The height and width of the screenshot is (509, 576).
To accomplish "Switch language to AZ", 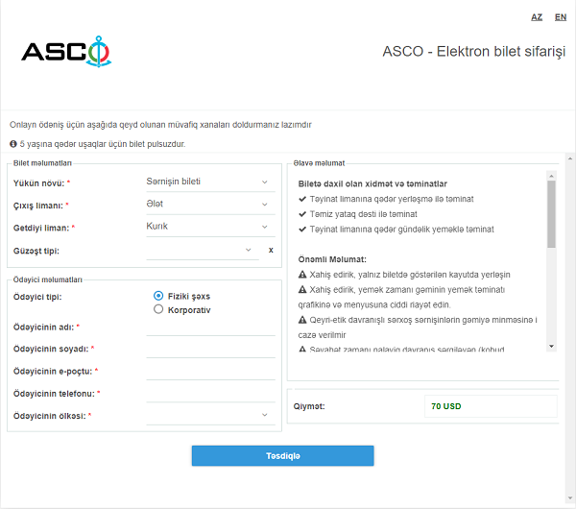I will [537, 17].
